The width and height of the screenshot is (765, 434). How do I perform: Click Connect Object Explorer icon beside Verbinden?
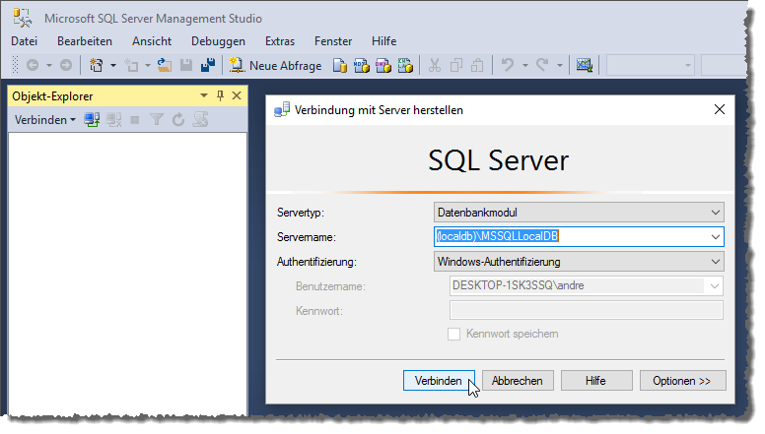click(x=92, y=120)
